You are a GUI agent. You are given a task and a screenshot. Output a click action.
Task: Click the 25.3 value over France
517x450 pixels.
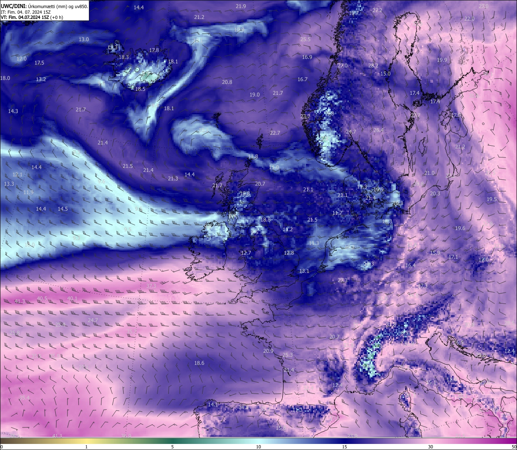(288, 355)
